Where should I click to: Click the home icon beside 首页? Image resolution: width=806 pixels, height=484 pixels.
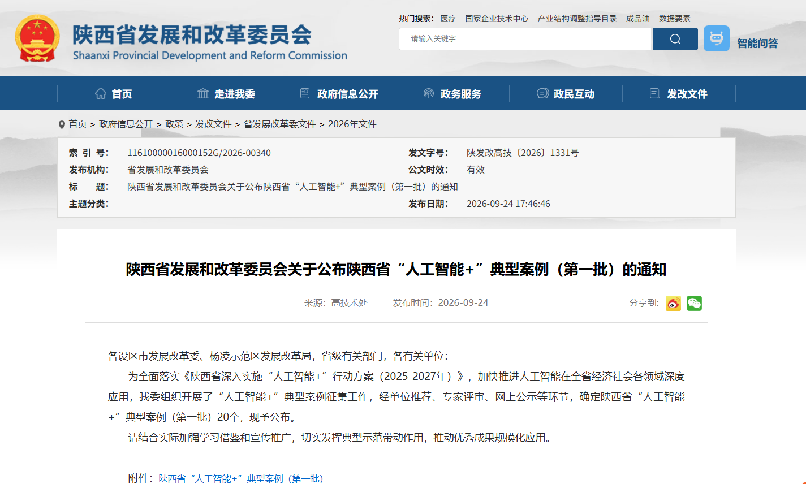pos(101,93)
